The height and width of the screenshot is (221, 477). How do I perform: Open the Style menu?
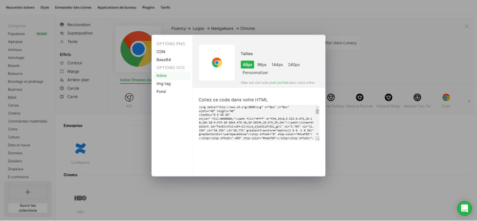(x=45, y=7)
